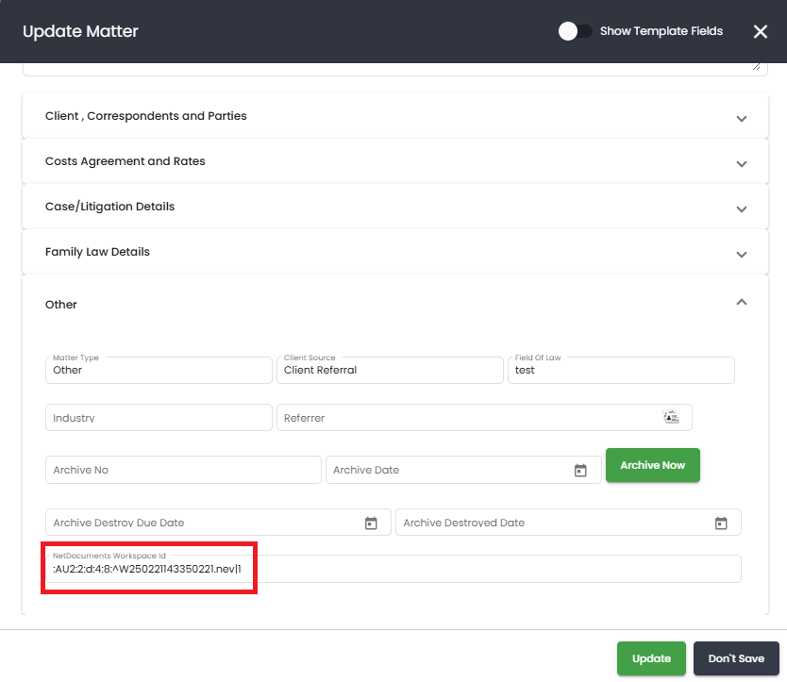
Task: Open the Archive Date calendar picker
Action: 580,470
